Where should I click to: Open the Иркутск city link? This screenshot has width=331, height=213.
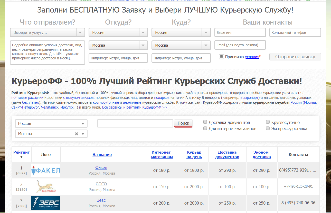(x=67, y=107)
